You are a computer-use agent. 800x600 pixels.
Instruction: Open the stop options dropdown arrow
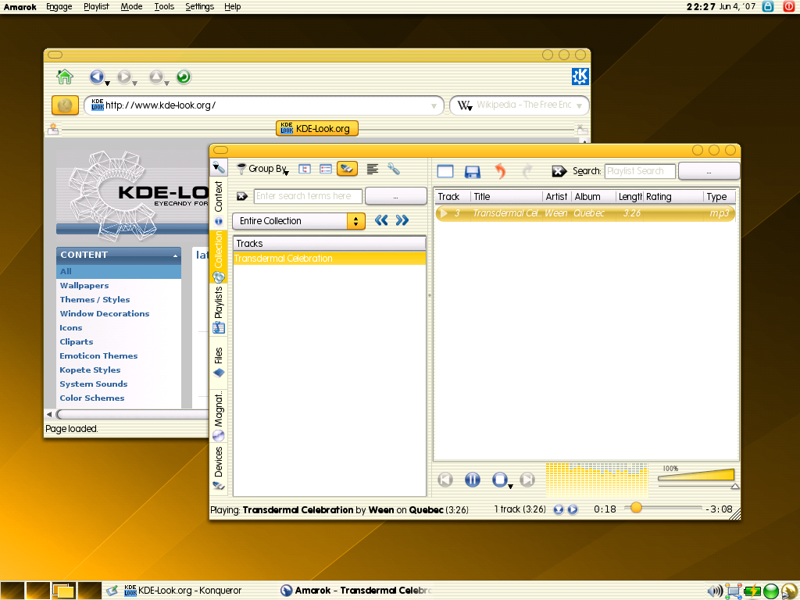coord(510,487)
